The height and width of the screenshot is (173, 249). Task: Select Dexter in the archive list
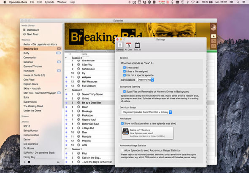(41, 139)
